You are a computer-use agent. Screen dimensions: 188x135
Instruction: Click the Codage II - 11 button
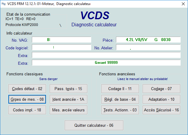pos(120,89)
